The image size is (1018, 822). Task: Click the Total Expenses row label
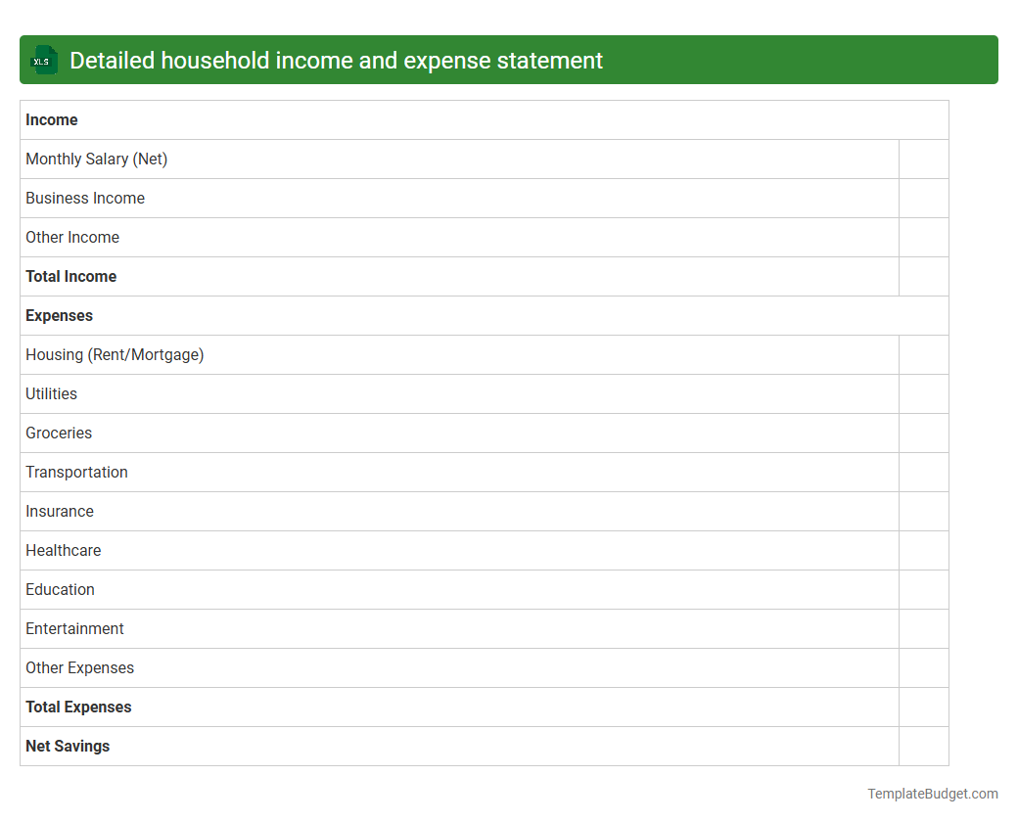tap(78, 707)
